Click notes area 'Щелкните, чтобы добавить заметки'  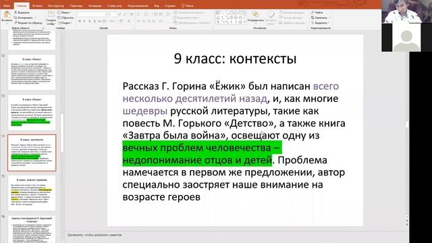(x=94, y=235)
